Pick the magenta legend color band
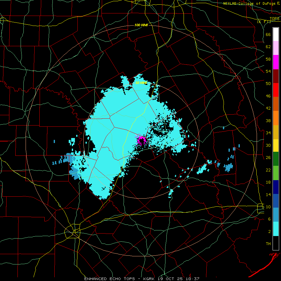 pos(276,62)
